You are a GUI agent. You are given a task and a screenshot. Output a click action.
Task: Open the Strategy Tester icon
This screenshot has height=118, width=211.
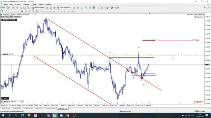pyautogui.click(x=28, y=8)
